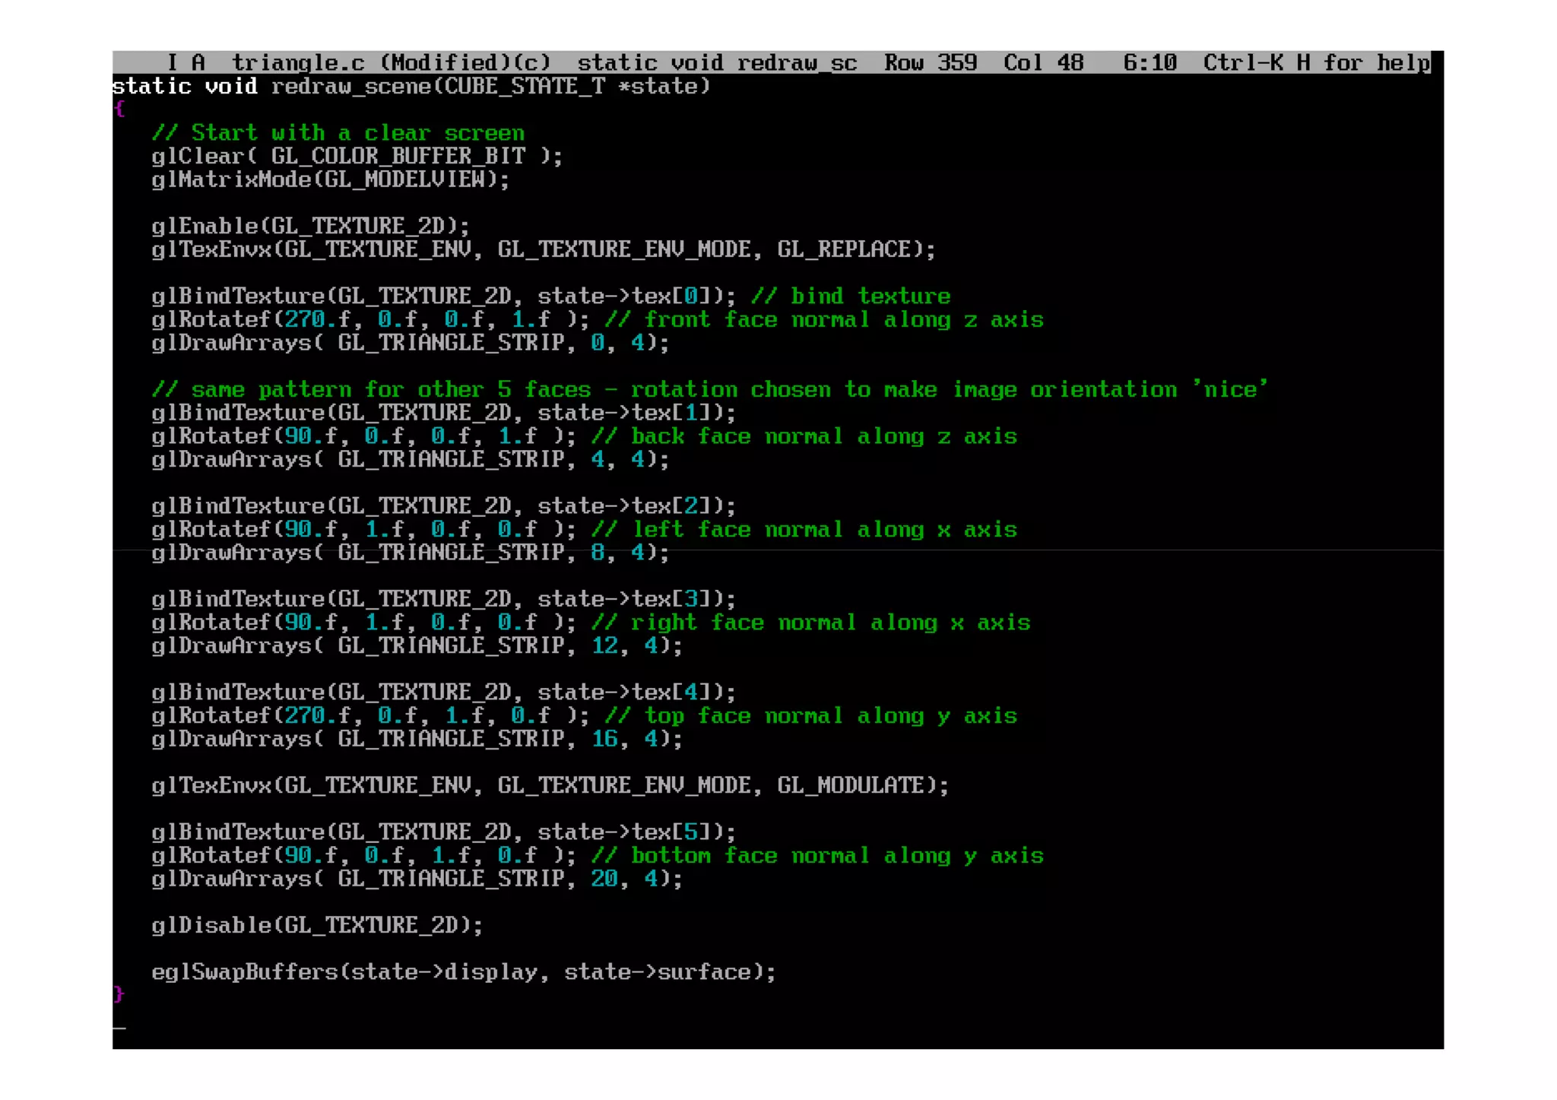Click the glClear( GL_COLOR_BUFFER_BIT ) line
The height and width of the screenshot is (1100, 1557).
click(357, 157)
